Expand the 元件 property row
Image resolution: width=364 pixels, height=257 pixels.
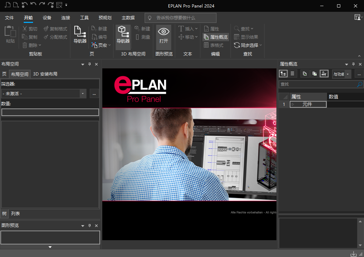click(x=293, y=105)
